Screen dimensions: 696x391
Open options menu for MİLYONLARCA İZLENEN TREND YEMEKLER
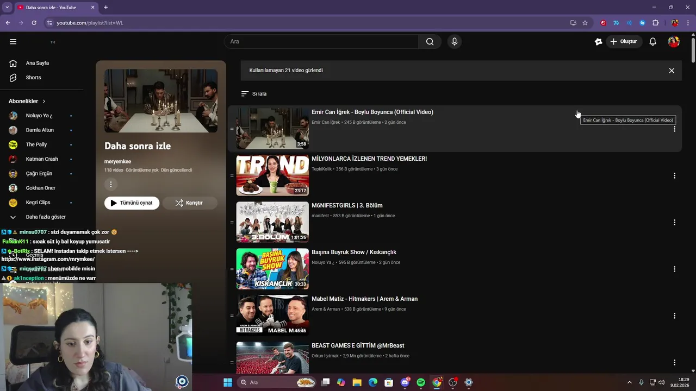674,176
